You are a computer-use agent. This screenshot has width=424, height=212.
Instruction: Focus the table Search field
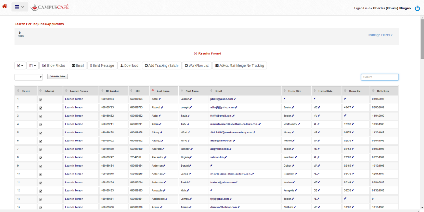click(380, 77)
